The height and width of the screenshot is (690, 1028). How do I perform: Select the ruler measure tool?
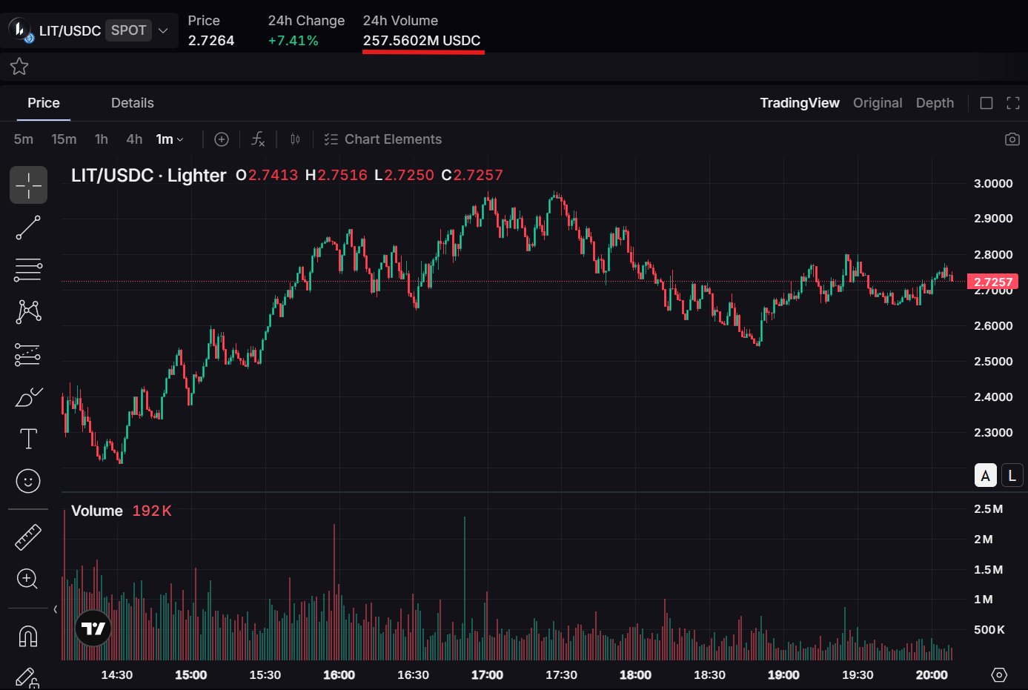(28, 537)
